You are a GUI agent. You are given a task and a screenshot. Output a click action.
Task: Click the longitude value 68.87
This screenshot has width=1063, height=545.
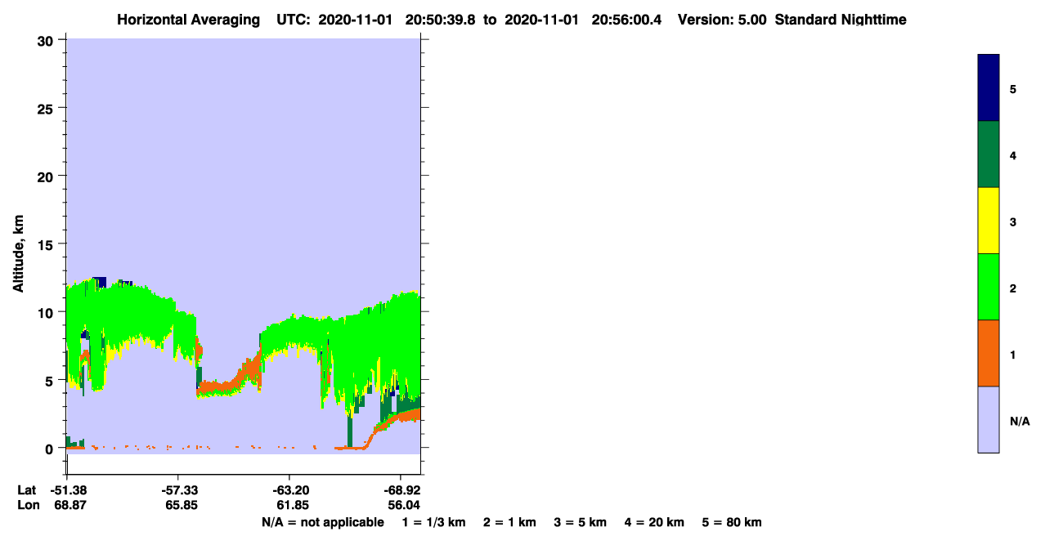(70, 505)
